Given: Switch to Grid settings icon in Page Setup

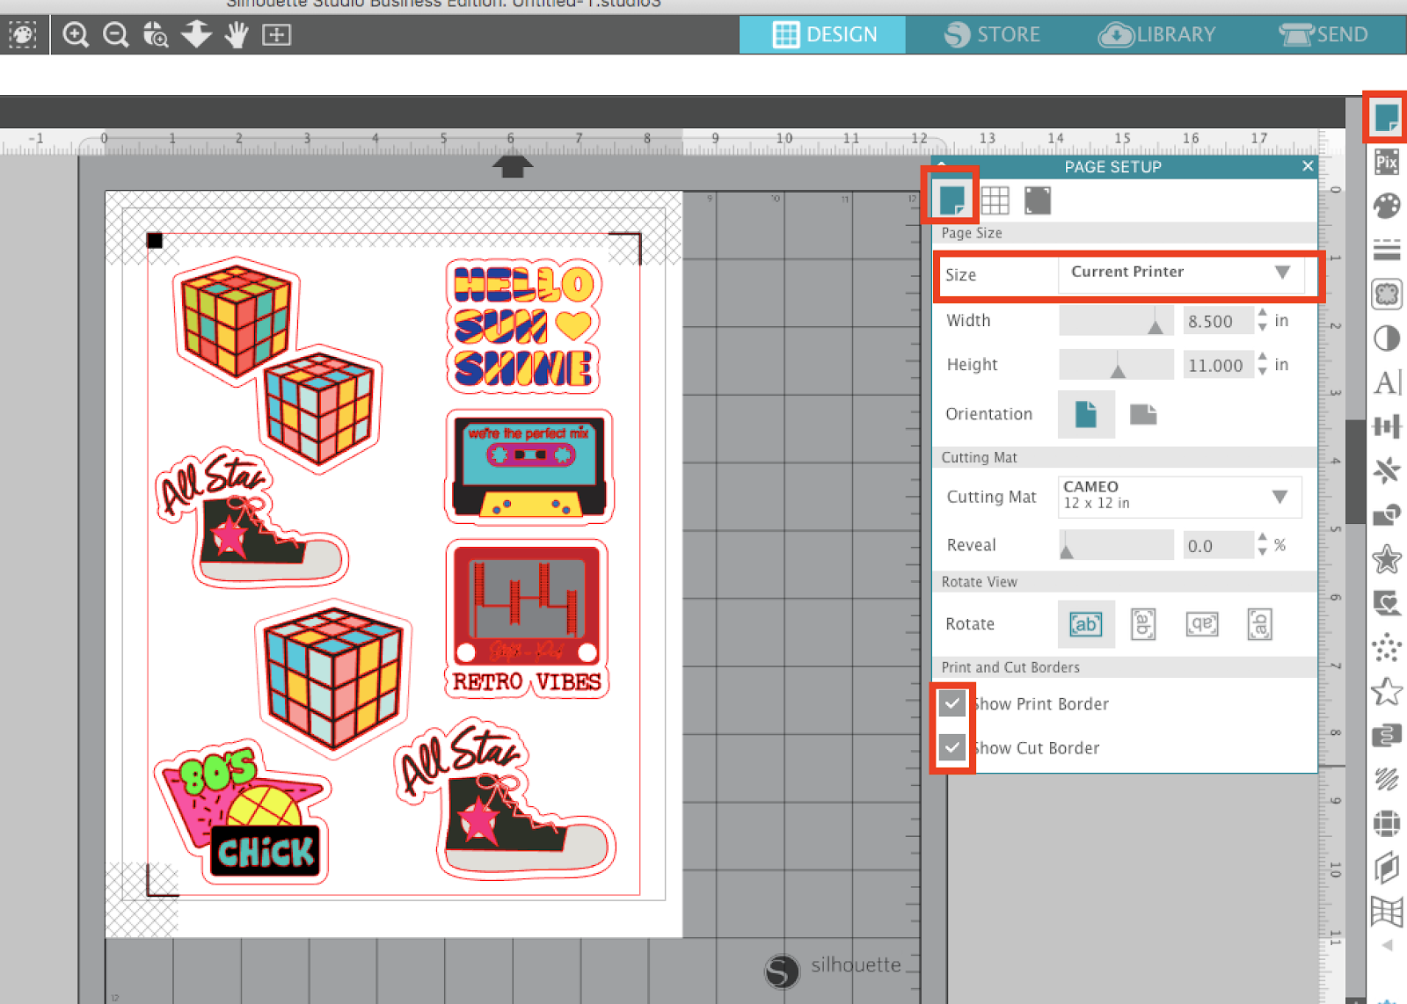Looking at the screenshot, I should (x=995, y=200).
